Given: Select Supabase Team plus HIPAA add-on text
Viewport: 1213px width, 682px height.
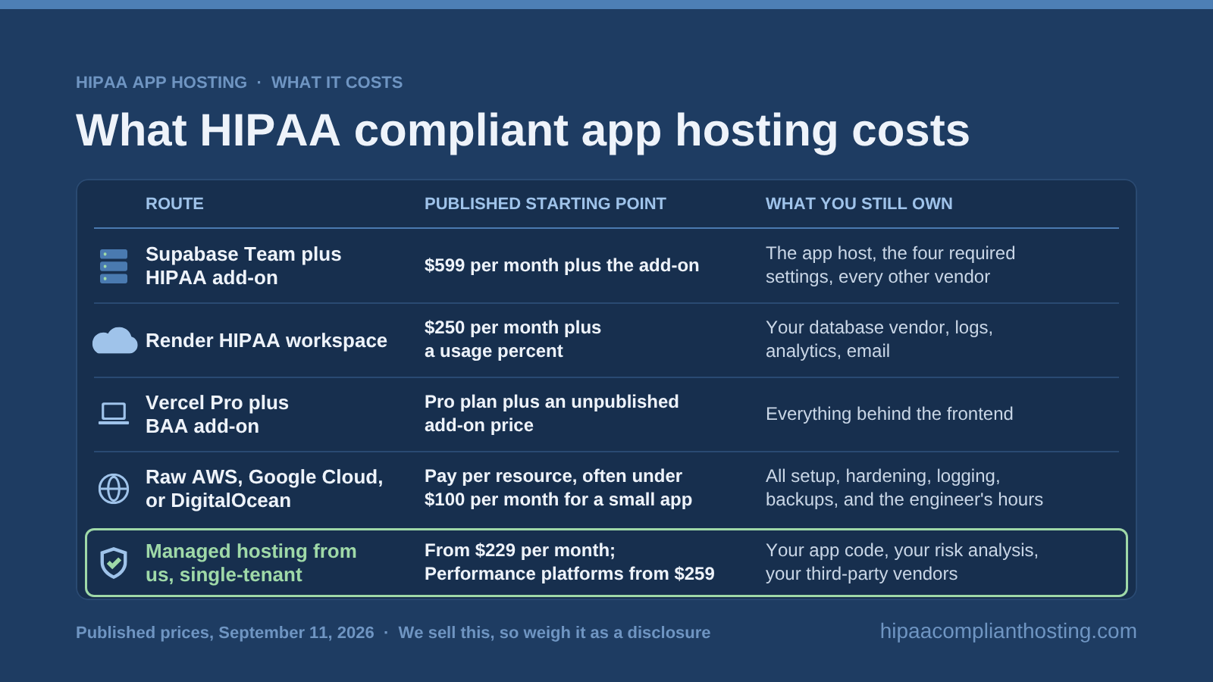Looking at the screenshot, I should [x=243, y=266].
